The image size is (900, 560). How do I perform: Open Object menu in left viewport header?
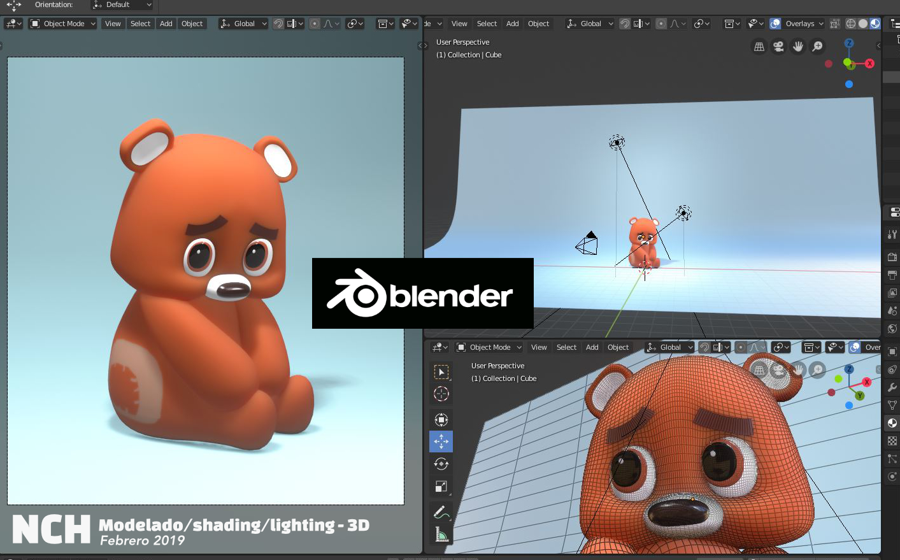tap(192, 24)
